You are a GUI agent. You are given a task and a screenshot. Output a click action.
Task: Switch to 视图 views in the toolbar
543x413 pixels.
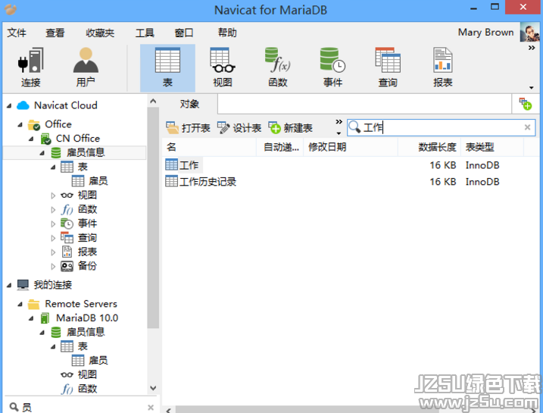point(223,67)
